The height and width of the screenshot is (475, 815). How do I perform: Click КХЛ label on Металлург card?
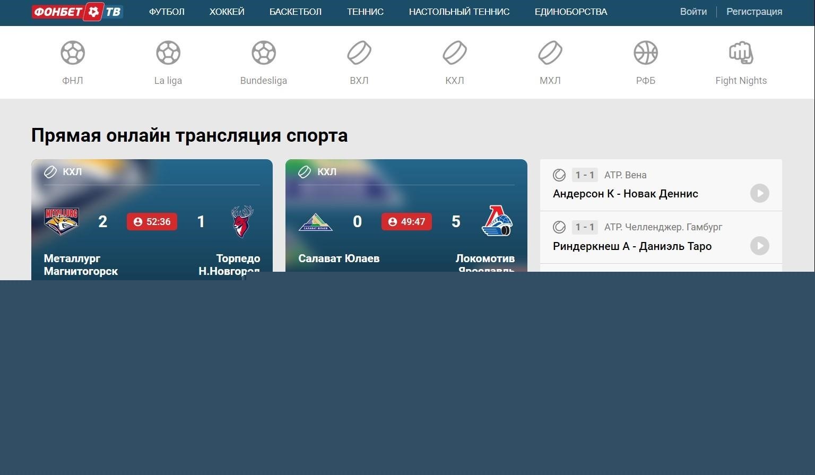click(72, 171)
